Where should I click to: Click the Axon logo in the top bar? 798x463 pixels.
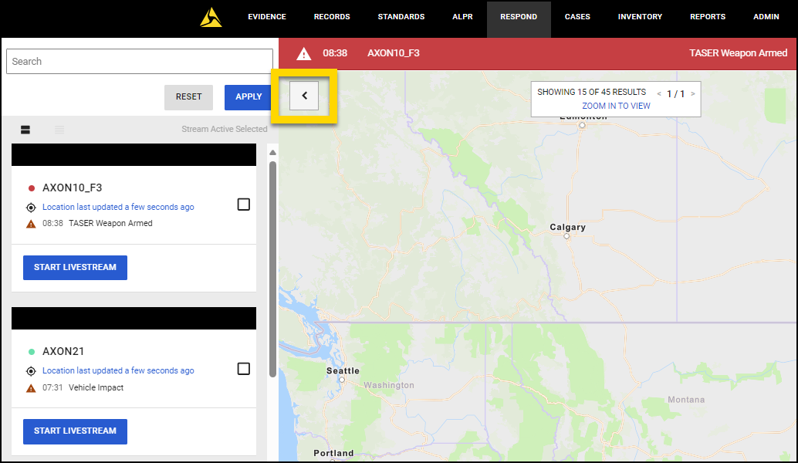tap(211, 16)
